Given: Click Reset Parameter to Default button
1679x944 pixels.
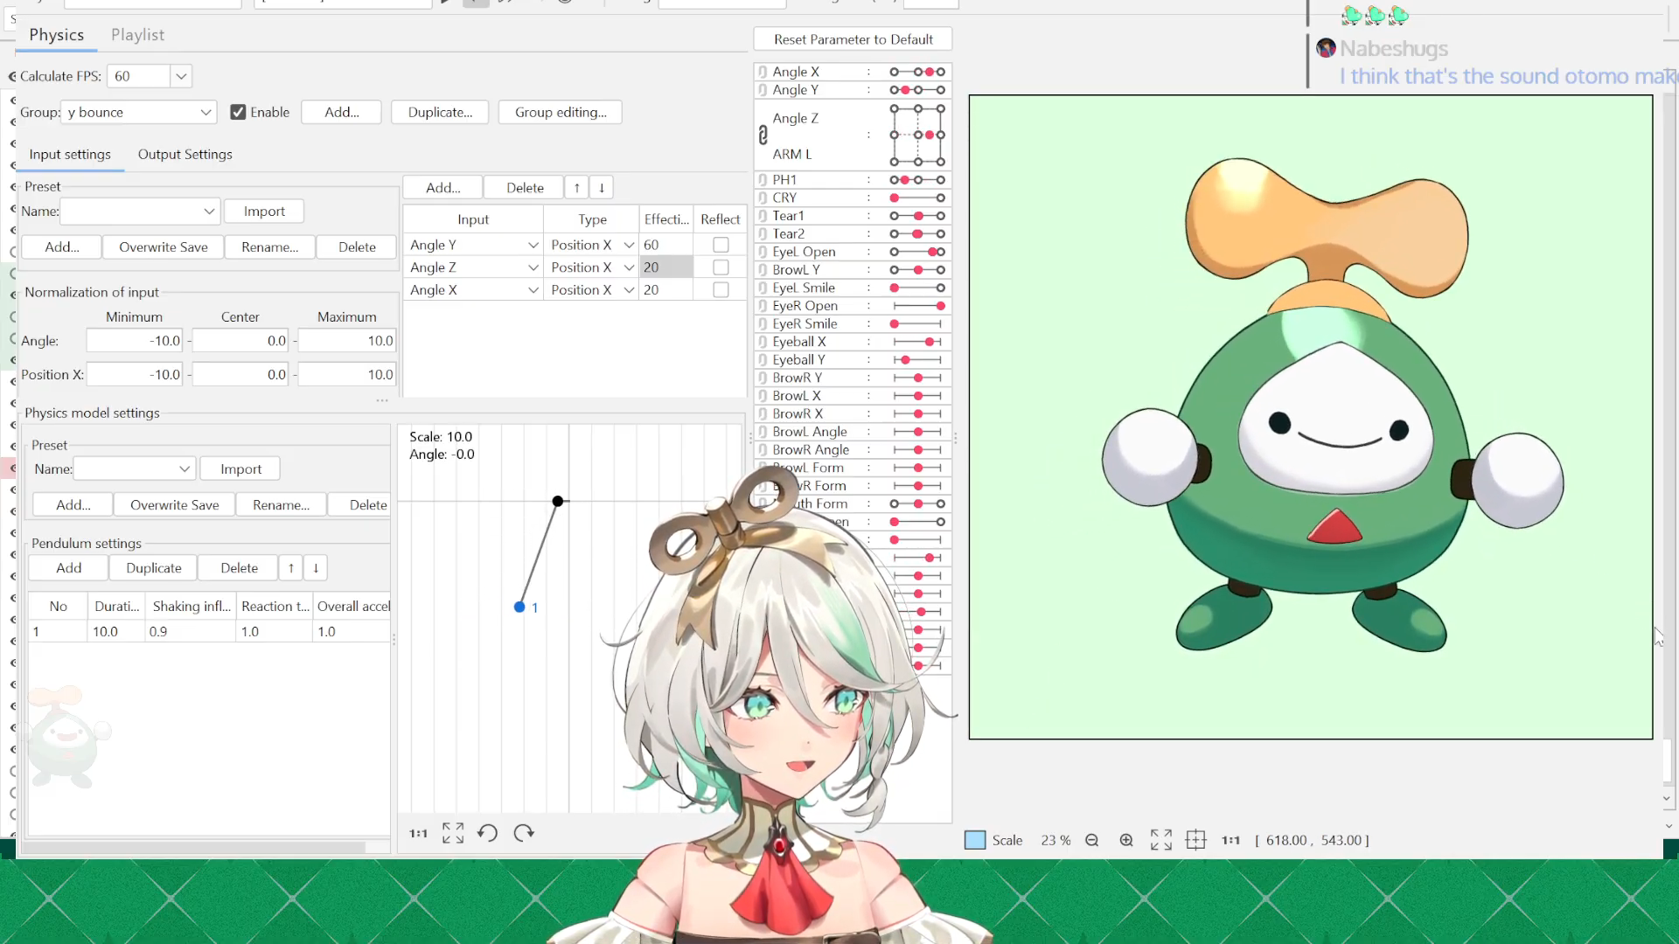Looking at the screenshot, I should tap(853, 39).
